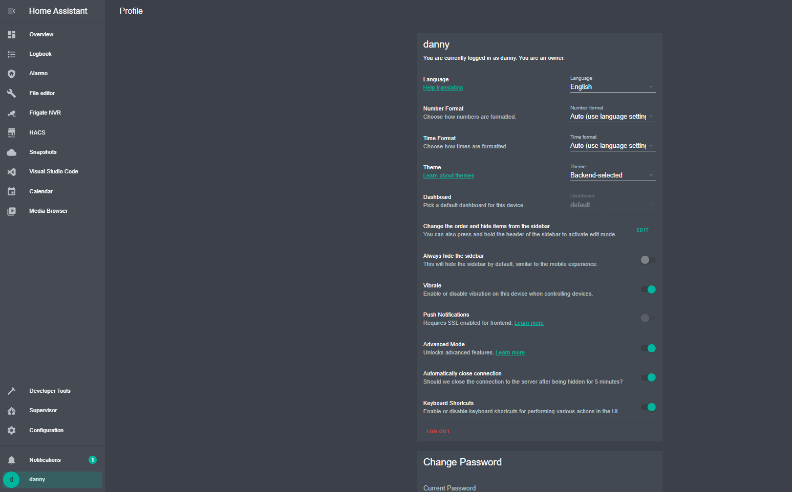Open the Number format dropdown

pyautogui.click(x=613, y=114)
